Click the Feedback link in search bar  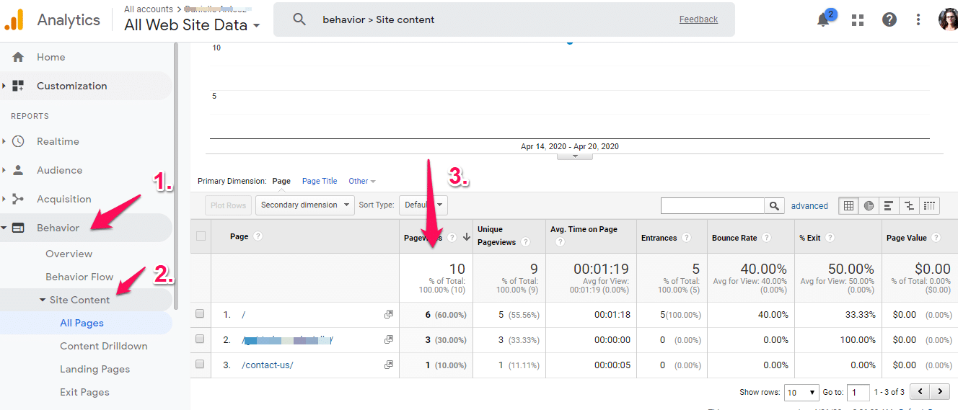pyautogui.click(x=698, y=19)
